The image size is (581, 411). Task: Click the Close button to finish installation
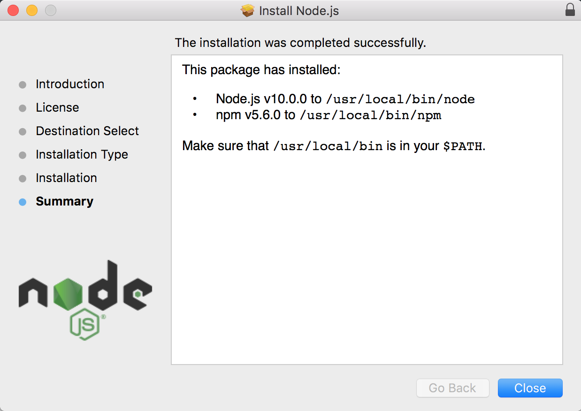530,388
